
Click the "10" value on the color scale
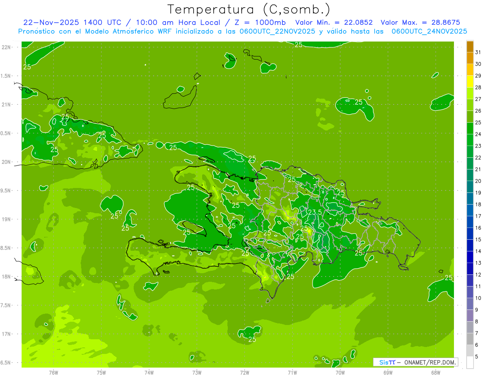click(478, 298)
